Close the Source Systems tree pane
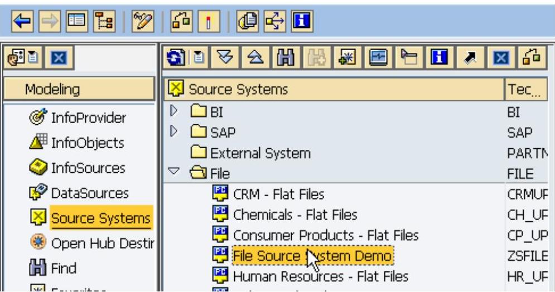 501,57
